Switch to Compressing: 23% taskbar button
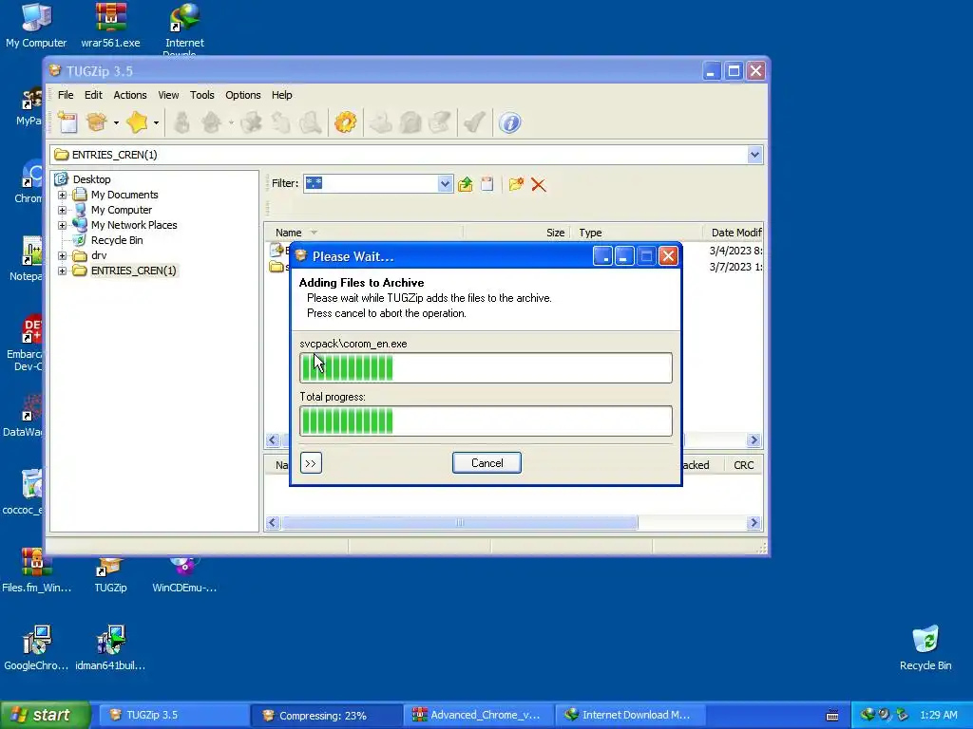The height and width of the screenshot is (729, 973). pos(327,716)
